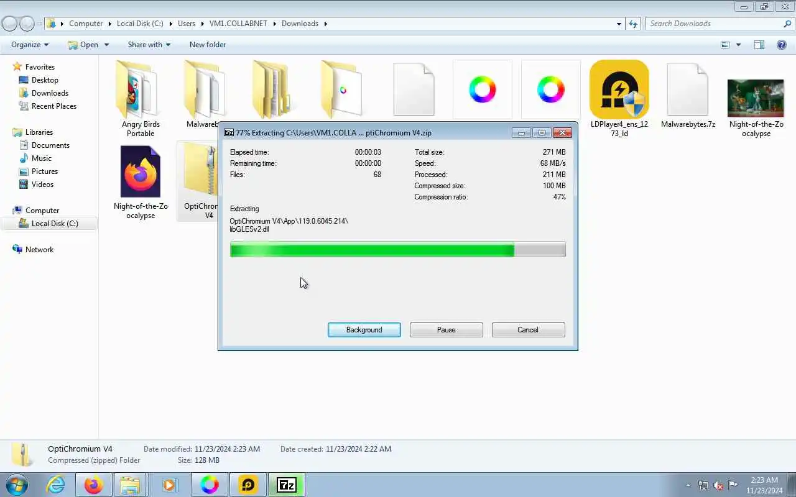Select Computer in the navigation pane
The image size is (796, 497).
click(42, 211)
